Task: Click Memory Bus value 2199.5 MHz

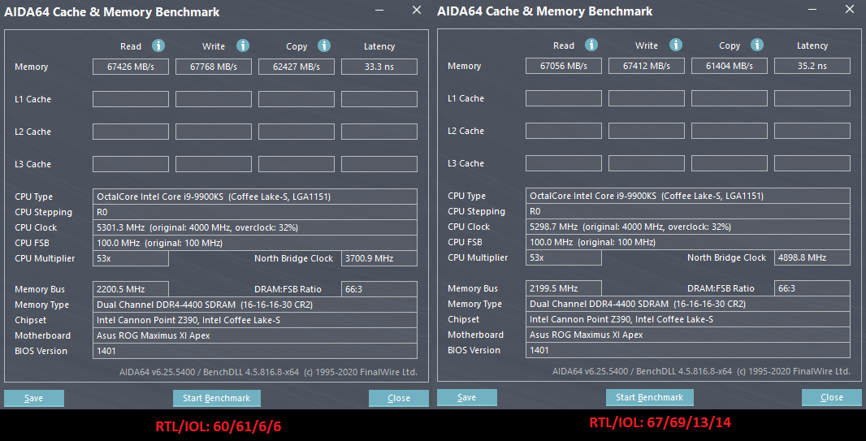Action: 563,288
